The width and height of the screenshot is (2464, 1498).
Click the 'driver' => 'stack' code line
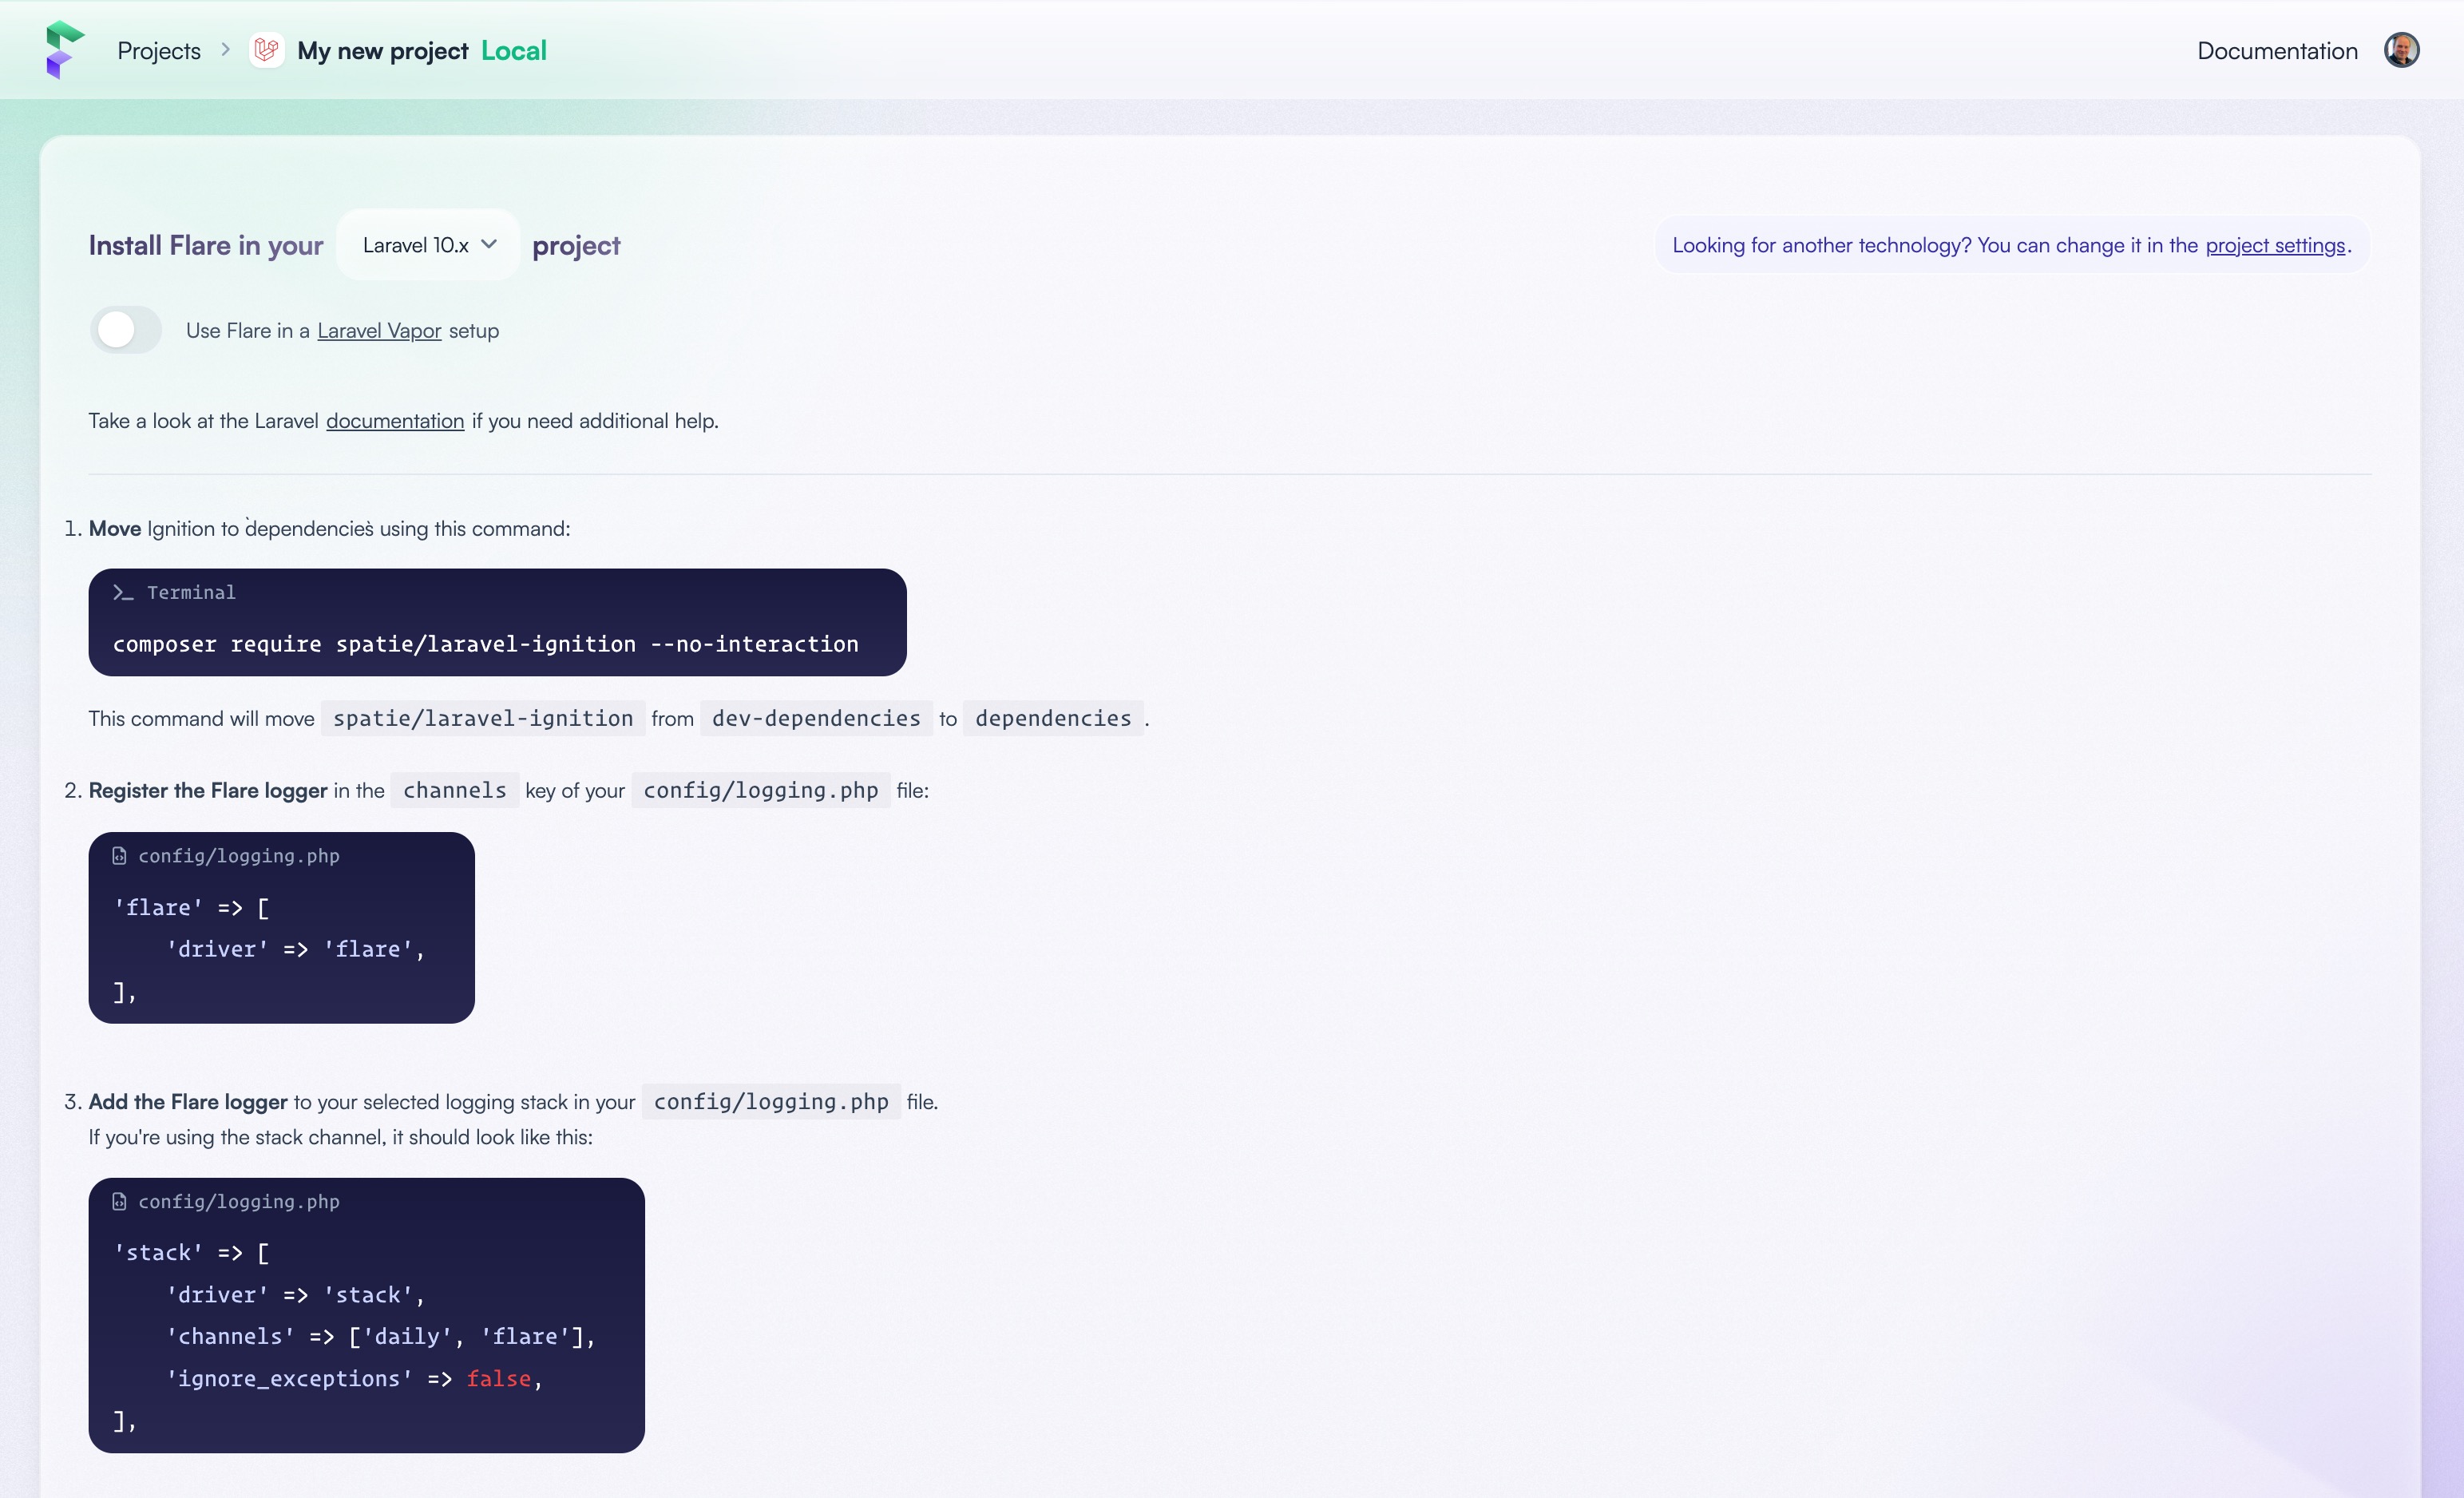(x=296, y=1294)
